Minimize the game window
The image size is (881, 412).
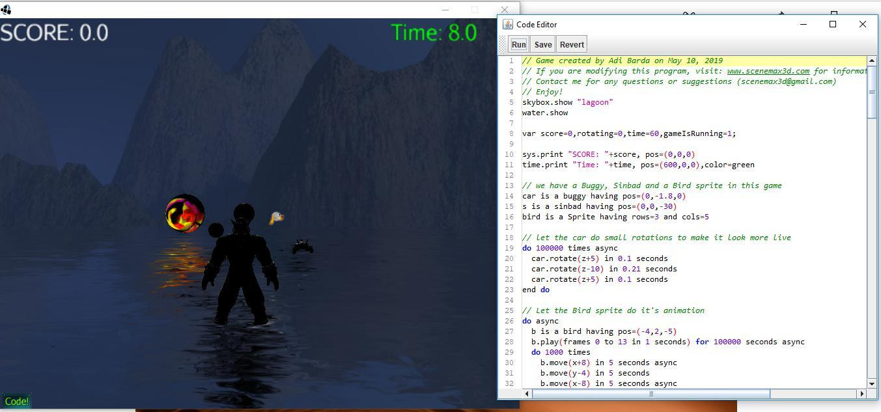point(445,10)
